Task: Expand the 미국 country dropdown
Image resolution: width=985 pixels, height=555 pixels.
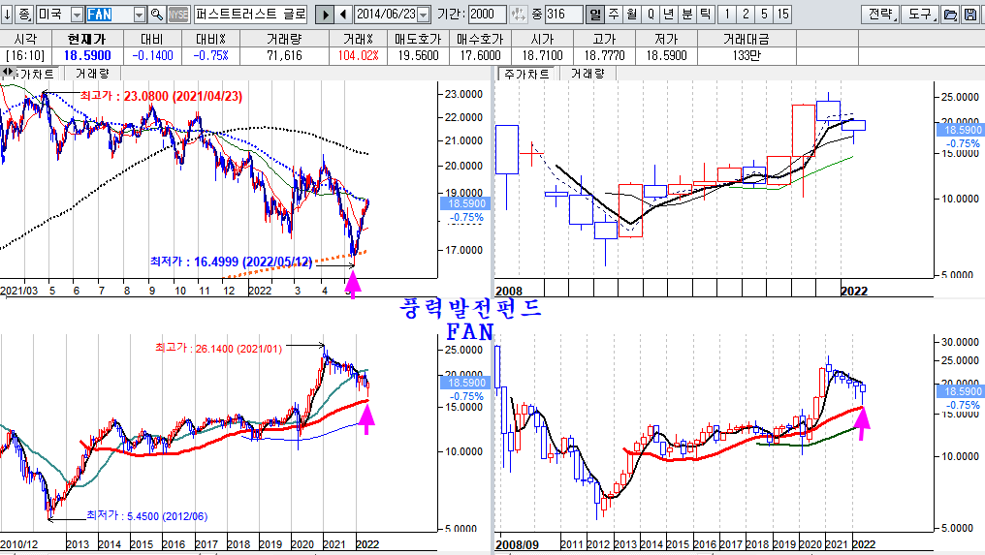Action: (78, 15)
